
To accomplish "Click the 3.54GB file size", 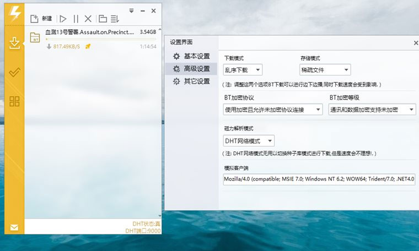I will pyautogui.click(x=148, y=32).
